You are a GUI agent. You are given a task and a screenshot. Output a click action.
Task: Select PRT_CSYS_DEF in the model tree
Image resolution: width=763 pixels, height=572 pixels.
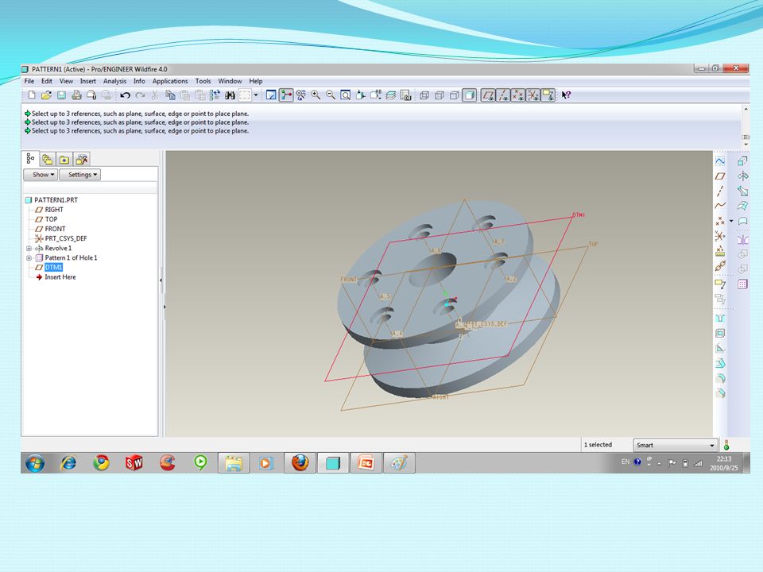60,239
